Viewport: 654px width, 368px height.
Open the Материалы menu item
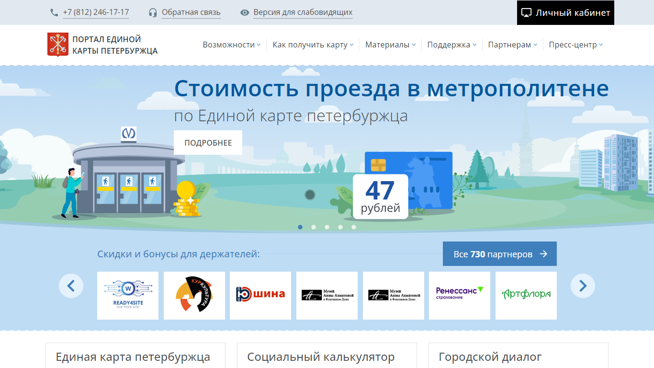click(390, 45)
